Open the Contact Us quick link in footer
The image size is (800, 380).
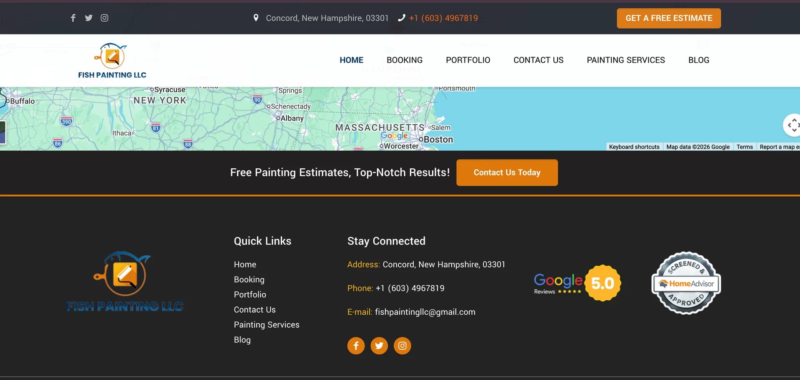pos(255,310)
